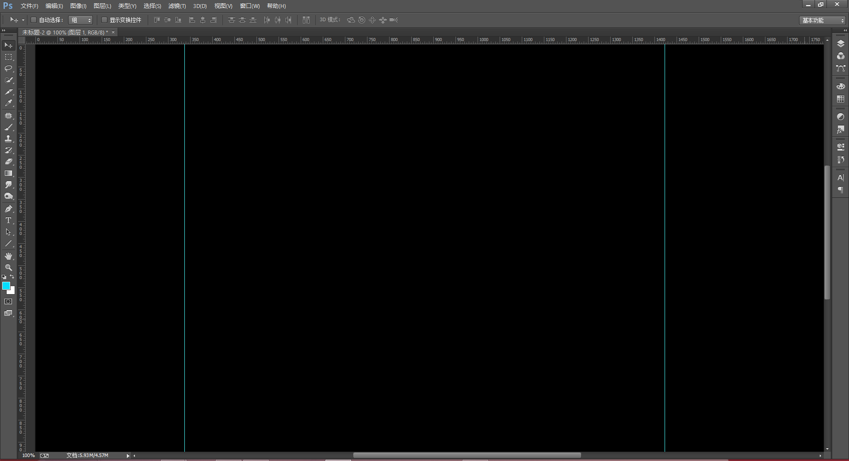Screen dimensions: 849x461
Task: Open the Move tool preset picker arrow
Action: coord(23,20)
